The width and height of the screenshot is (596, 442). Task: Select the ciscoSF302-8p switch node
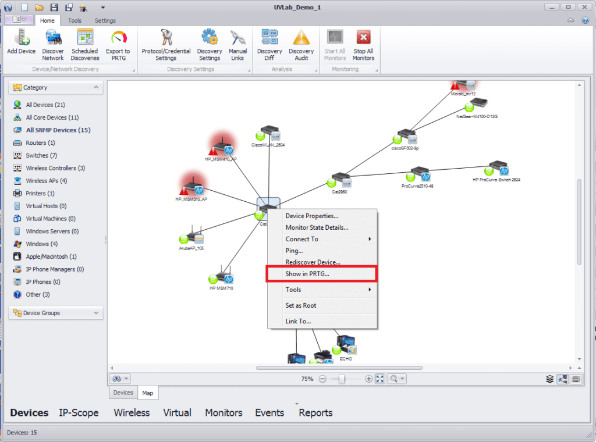pos(406,137)
